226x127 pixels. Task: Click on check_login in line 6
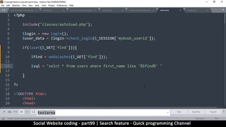(x=80, y=38)
